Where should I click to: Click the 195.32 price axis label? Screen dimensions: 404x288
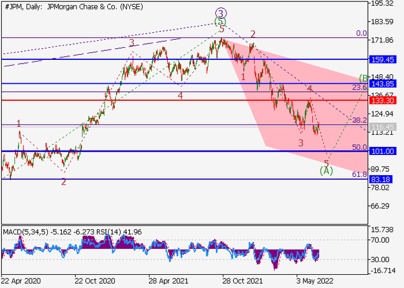[x=383, y=3]
